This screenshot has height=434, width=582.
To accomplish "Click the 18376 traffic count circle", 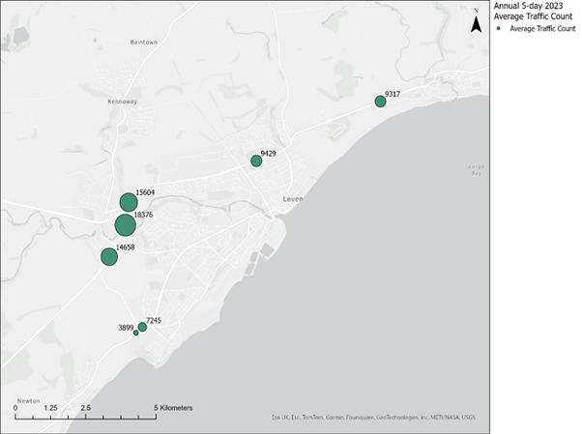I will (125, 225).
